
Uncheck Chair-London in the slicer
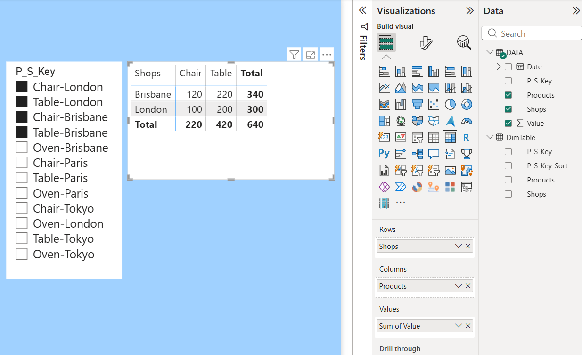(22, 87)
